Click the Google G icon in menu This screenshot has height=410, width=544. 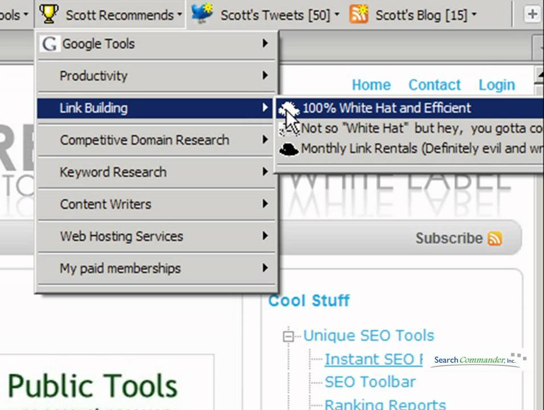coord(50,44)
